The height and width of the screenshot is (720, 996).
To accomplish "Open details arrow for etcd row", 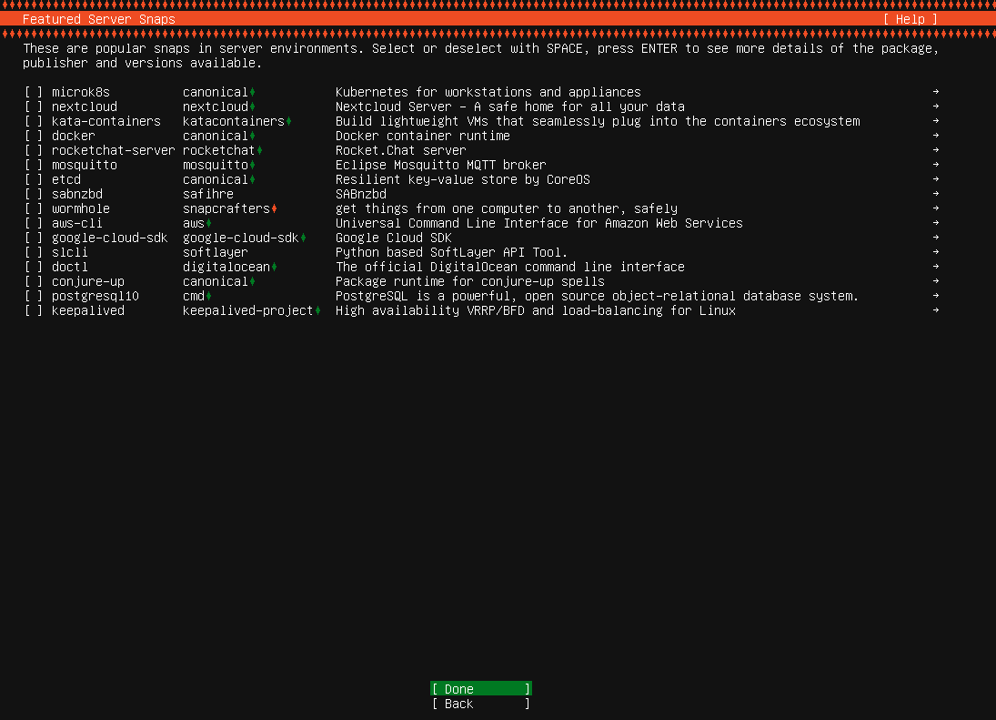I will [x=936, y=179].
